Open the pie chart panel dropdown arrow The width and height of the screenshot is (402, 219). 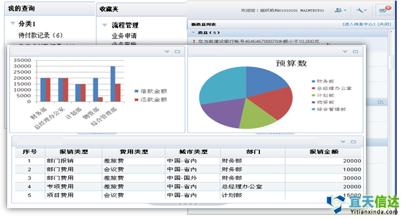(x=345, y=52)
